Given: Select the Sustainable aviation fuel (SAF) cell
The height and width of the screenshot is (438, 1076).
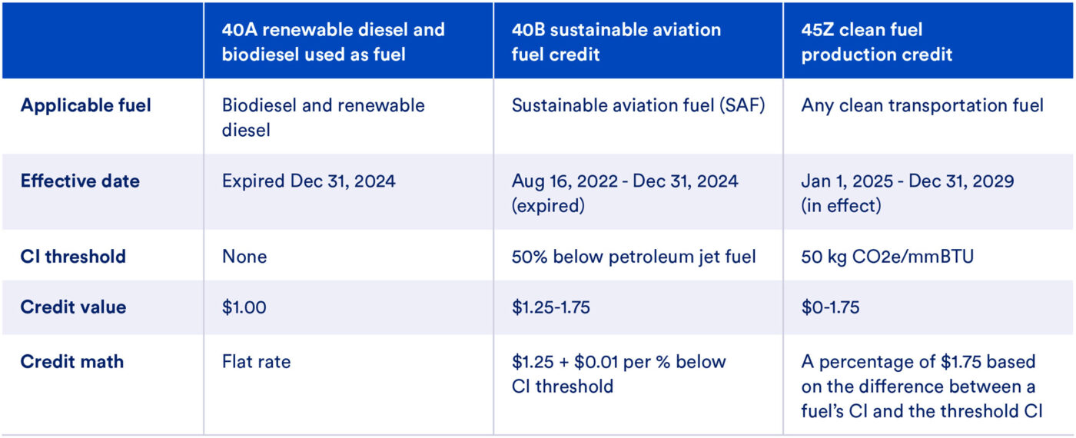Looking at the screenshot, I should [x=638, y=105].
